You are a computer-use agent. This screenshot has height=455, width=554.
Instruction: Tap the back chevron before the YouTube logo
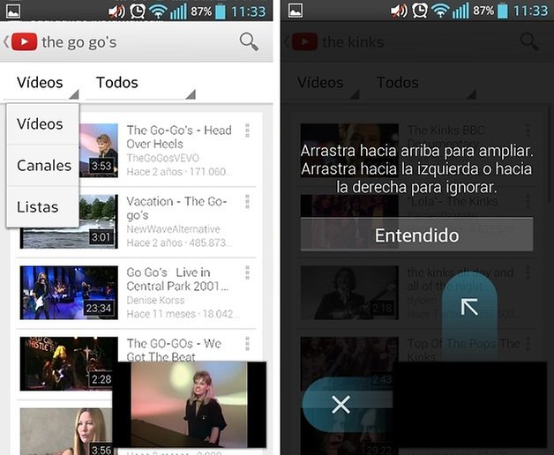coord(6,41)
